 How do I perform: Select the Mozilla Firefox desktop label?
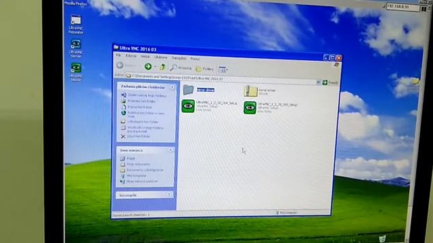[x=75, y=3]
